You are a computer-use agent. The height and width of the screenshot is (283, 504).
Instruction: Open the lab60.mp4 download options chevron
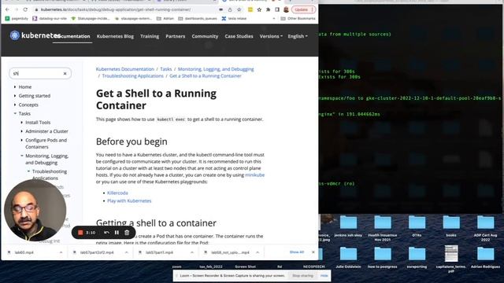coord(61,252)
